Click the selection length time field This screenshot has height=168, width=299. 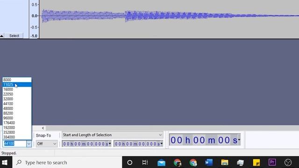tap(137, 144)
